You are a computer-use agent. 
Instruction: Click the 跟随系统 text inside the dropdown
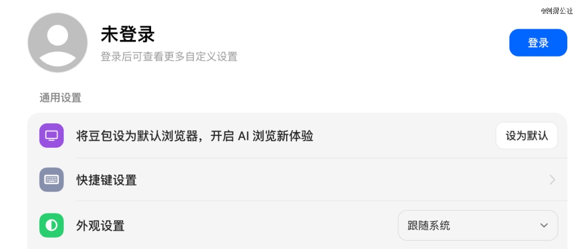coord(429,226)
